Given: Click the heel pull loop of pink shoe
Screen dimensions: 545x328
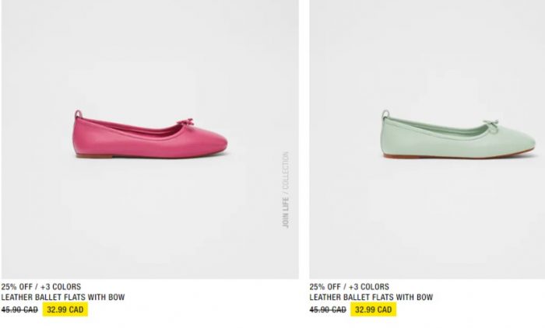Looking at the screenshot, I should (x=79, y=114).
